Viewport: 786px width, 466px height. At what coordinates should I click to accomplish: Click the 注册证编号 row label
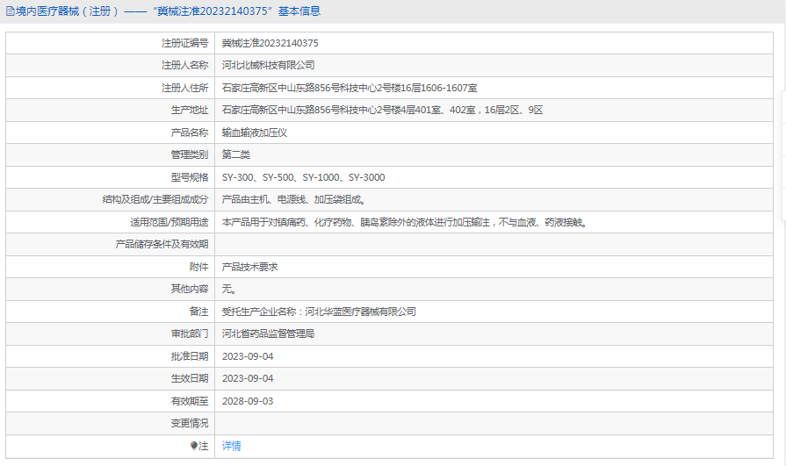184,43
